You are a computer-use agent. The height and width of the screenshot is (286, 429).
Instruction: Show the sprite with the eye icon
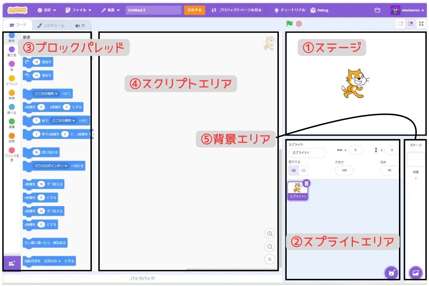coord(294,171)
